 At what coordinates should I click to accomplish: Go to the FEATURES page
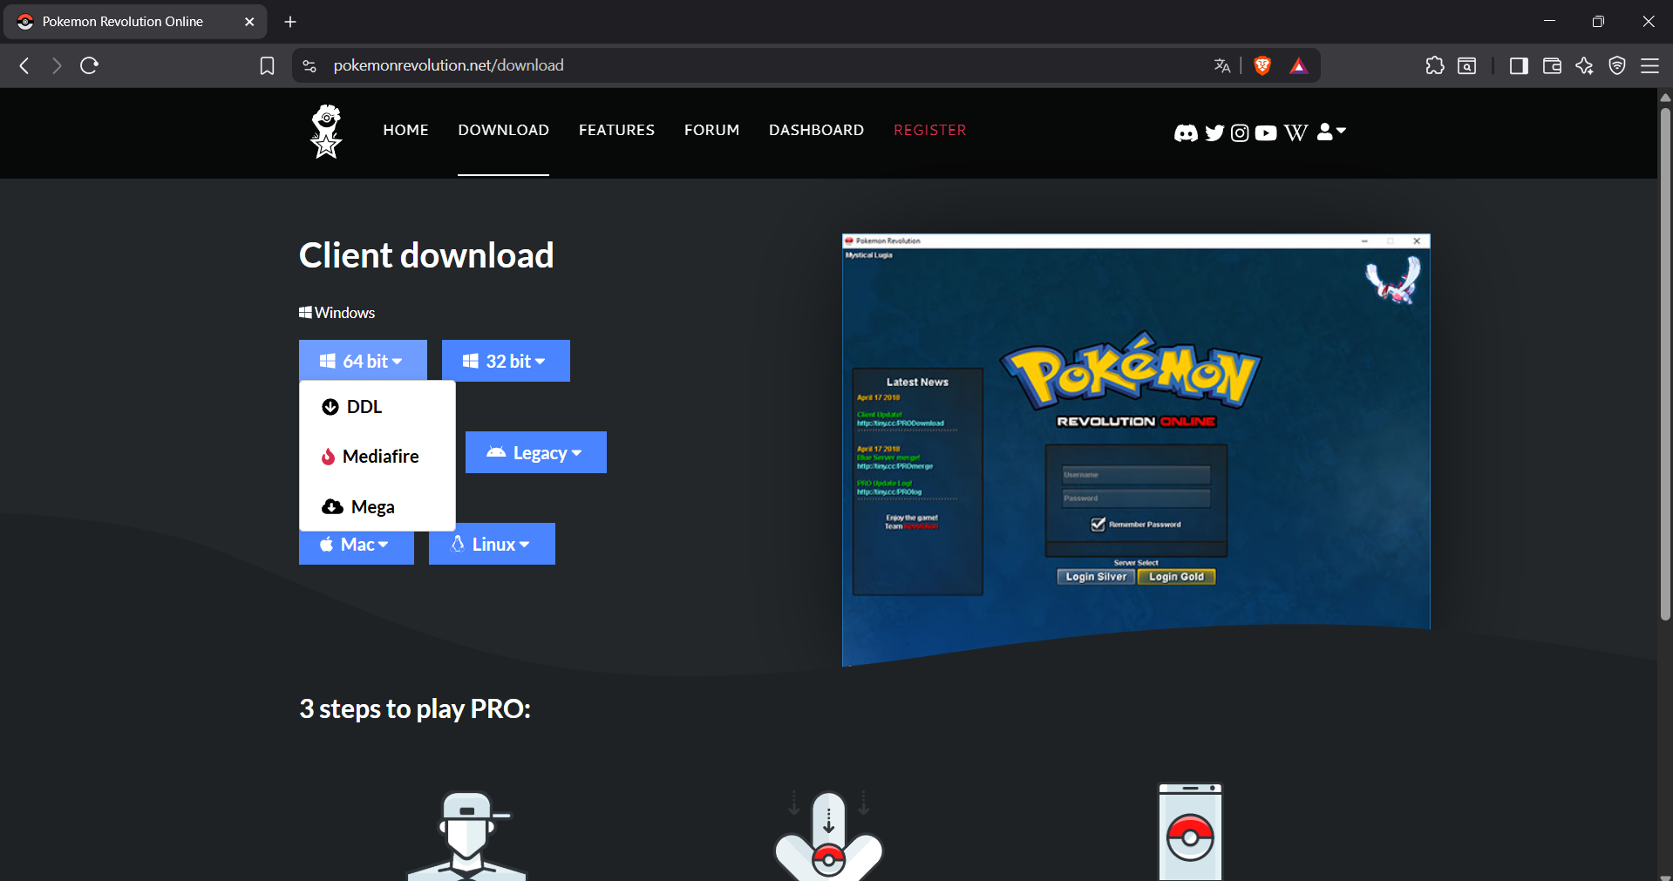pyautogui.click(x=616, y=130)
